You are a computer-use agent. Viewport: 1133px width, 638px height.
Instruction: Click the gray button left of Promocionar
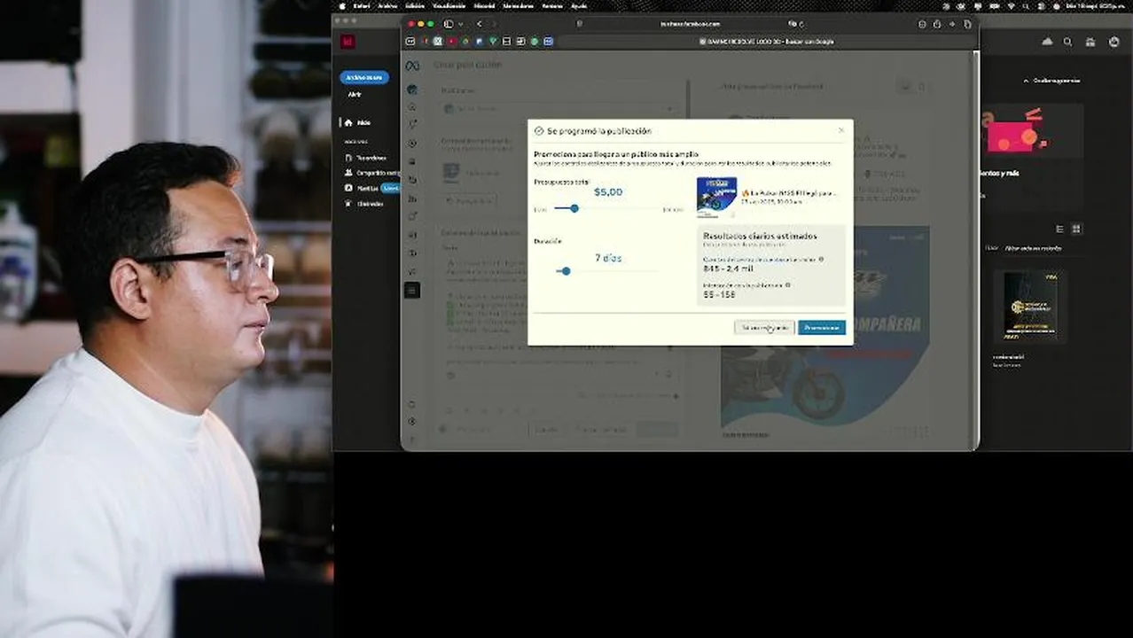click(764, 327)
